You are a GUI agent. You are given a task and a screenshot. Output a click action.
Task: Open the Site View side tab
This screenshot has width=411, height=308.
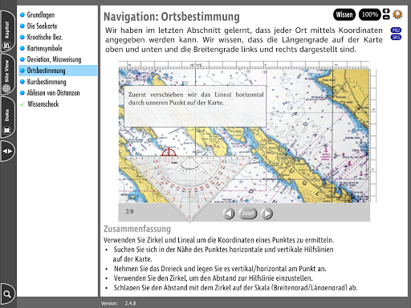point(7,75)
